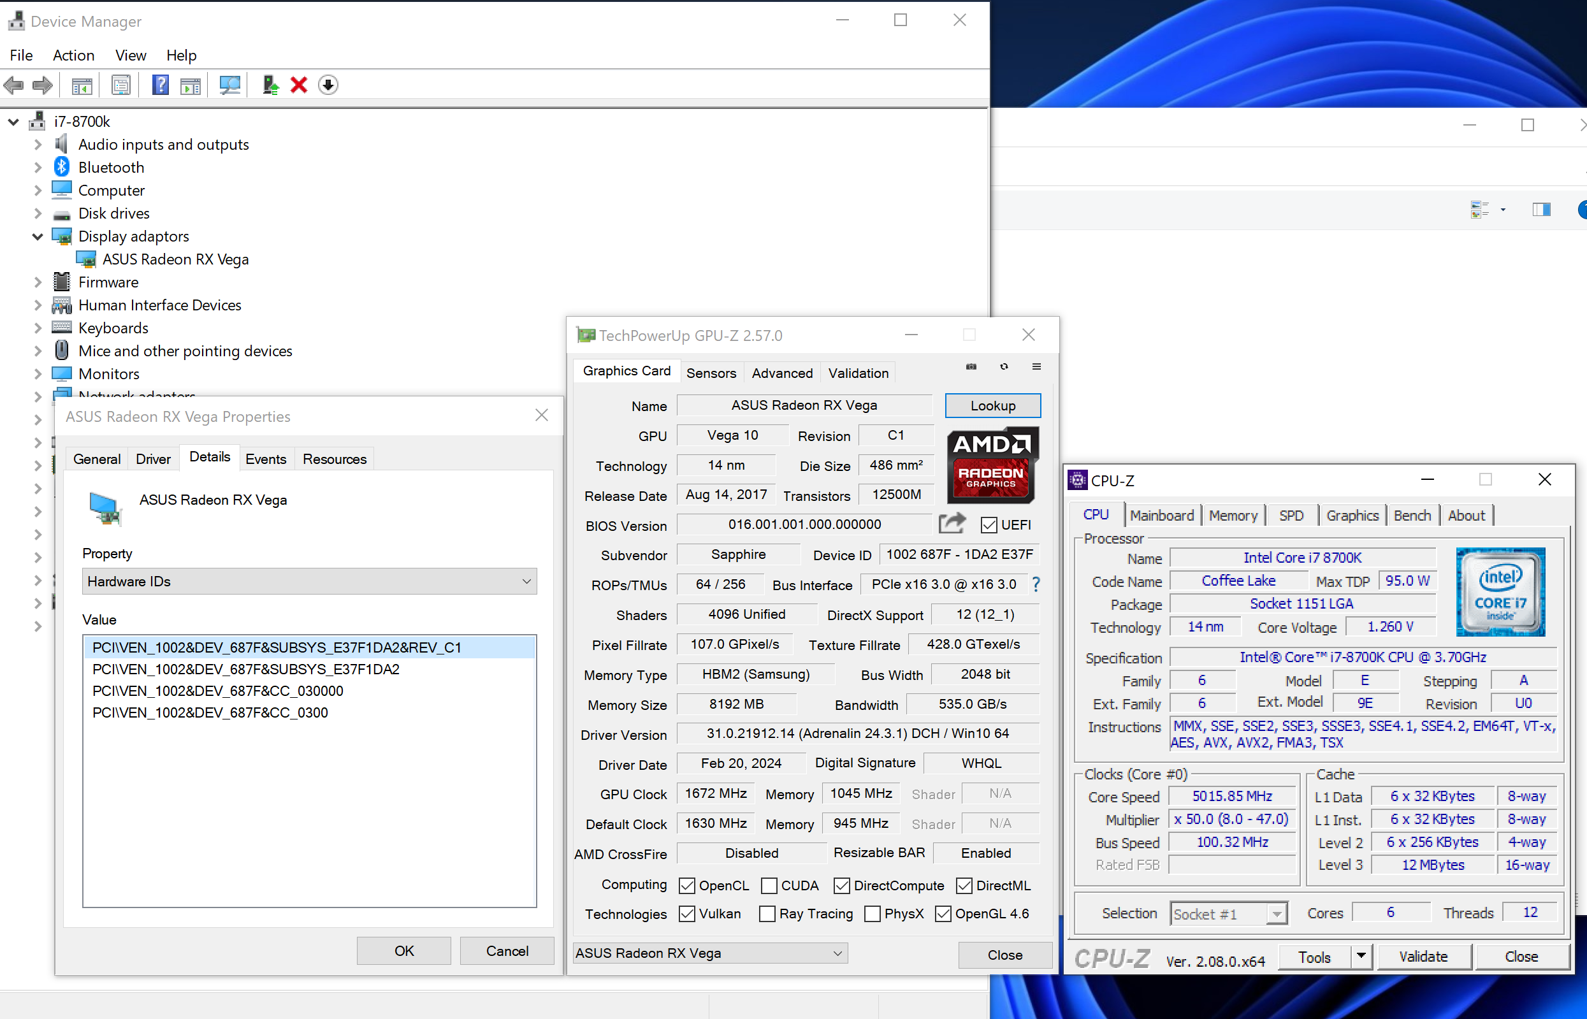
Task: Capture a GPU-Z screenshot with the camera icon
Action: click(x=971, y=366)
